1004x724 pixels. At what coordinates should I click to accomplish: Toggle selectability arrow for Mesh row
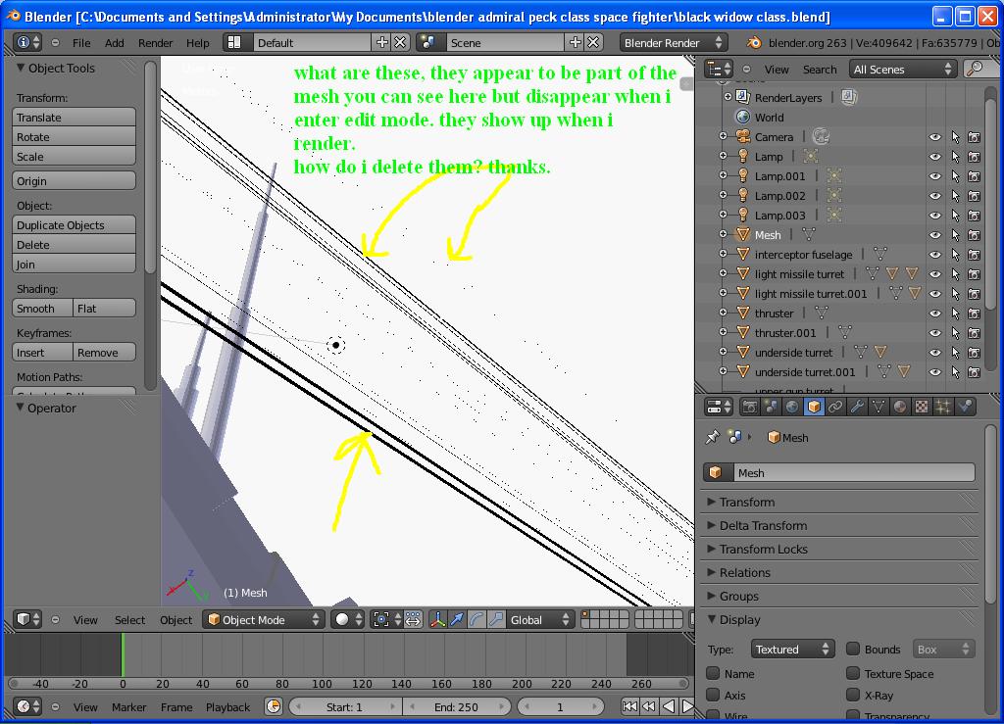coord(955,235)
